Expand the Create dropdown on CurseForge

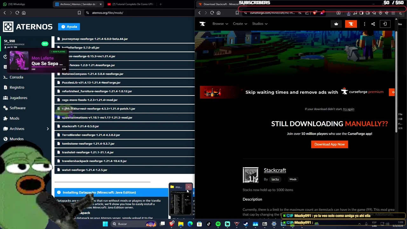(240, 24)
